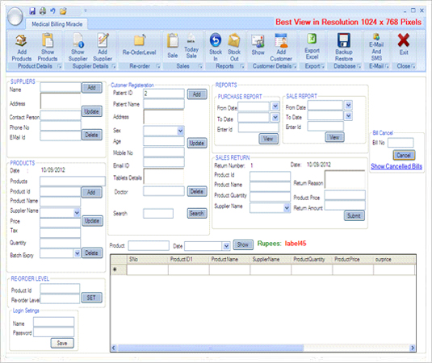Open Sales Return Supplier Name dropdown
This screenshot has width=432, height=363.
287,208
